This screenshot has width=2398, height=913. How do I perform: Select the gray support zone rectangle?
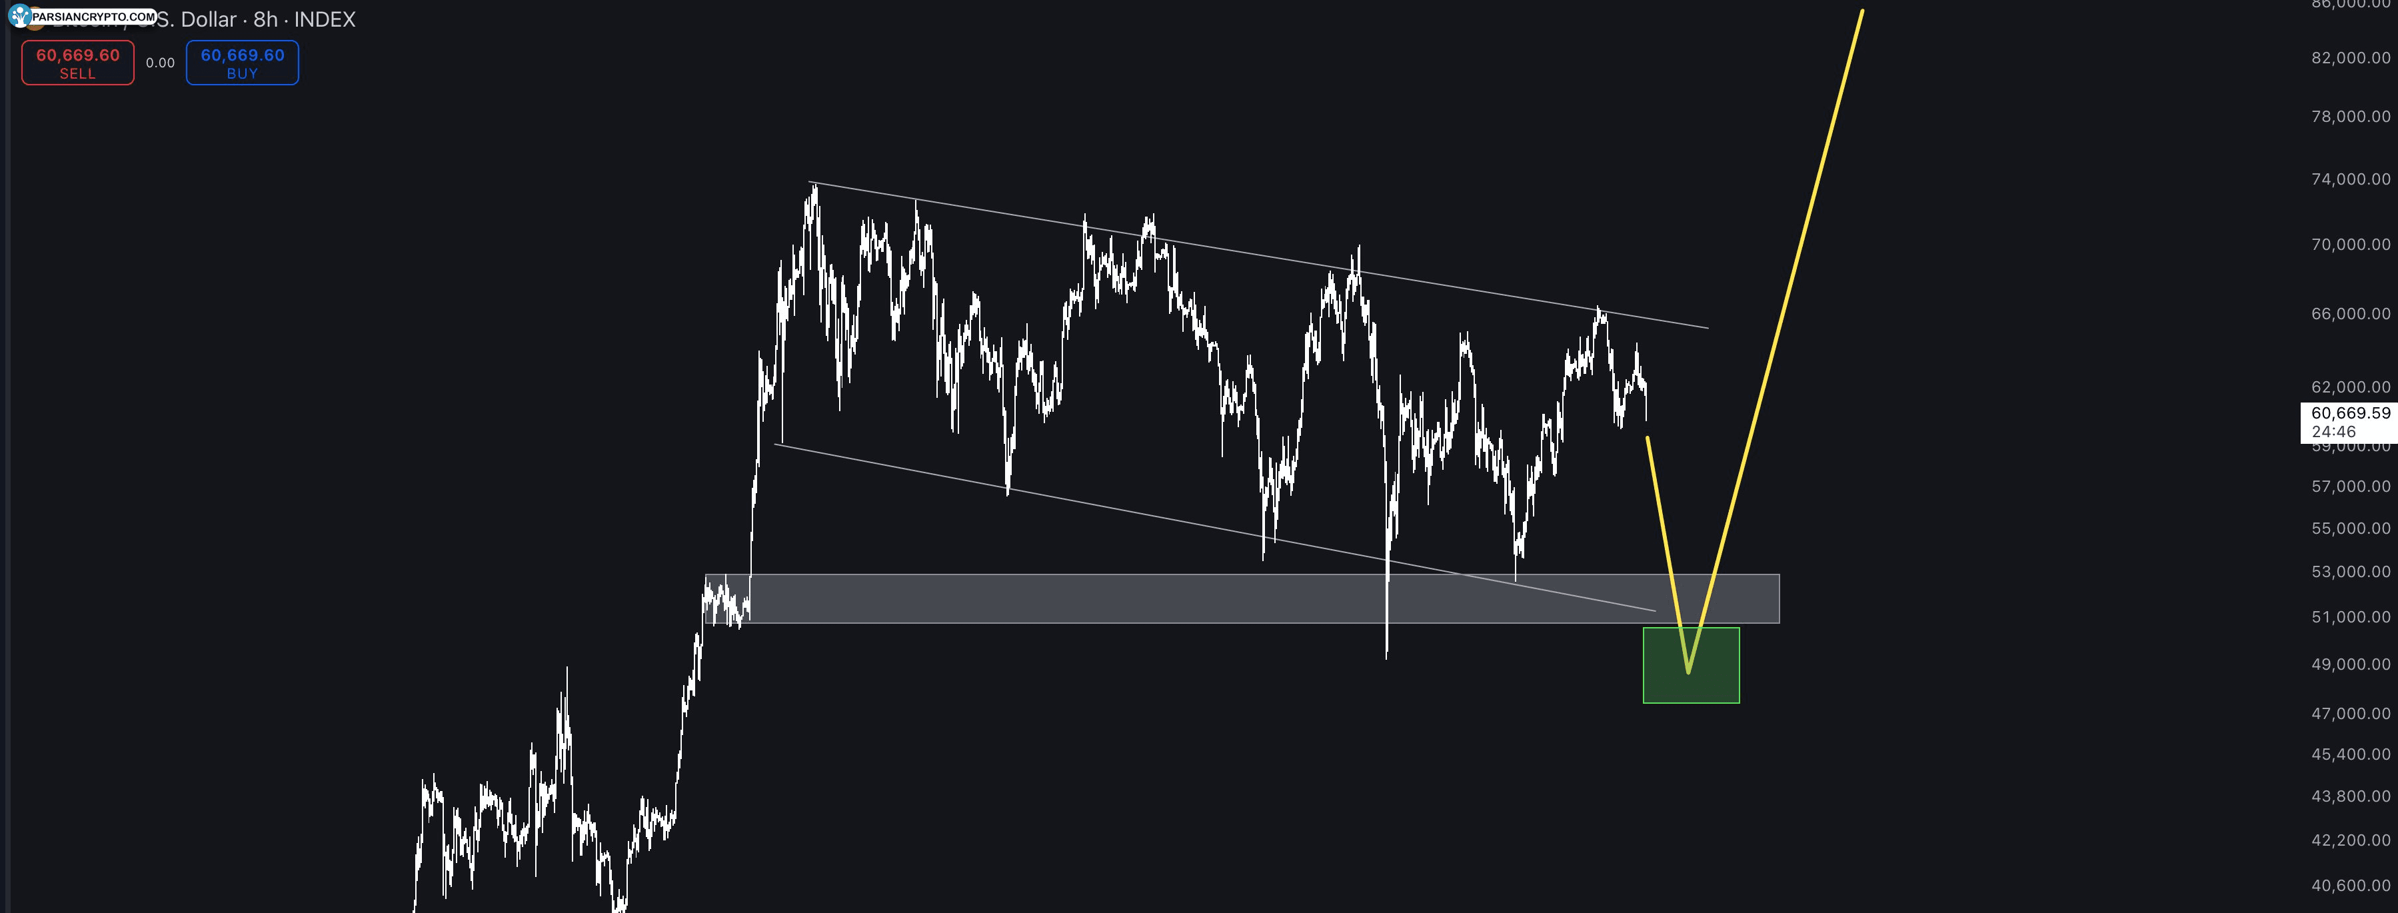1242,598
